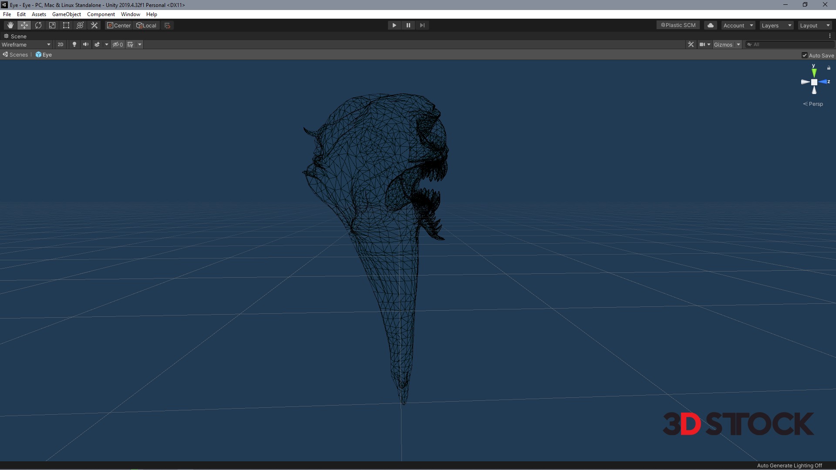836x470 pixels.
Task: Expand the Layers dropdown
Action: (x=776, y=25)
